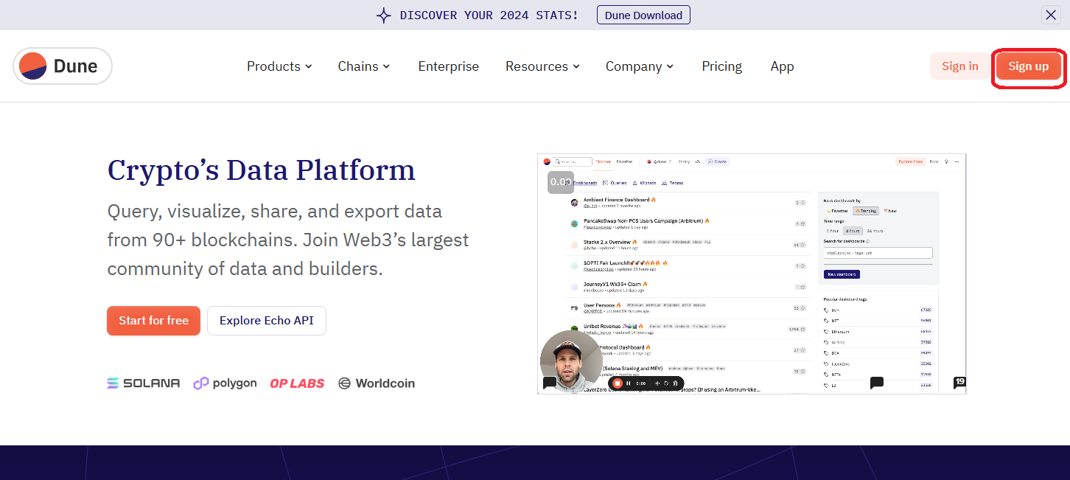Click Ambient Finance Dashboard row in video

(x=688, y=202)
